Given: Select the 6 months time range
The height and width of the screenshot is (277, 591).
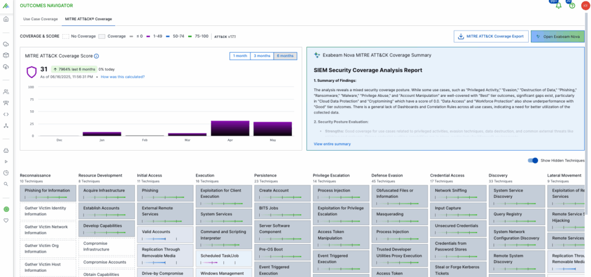Looking at the screenshot, I should (285, 56).
